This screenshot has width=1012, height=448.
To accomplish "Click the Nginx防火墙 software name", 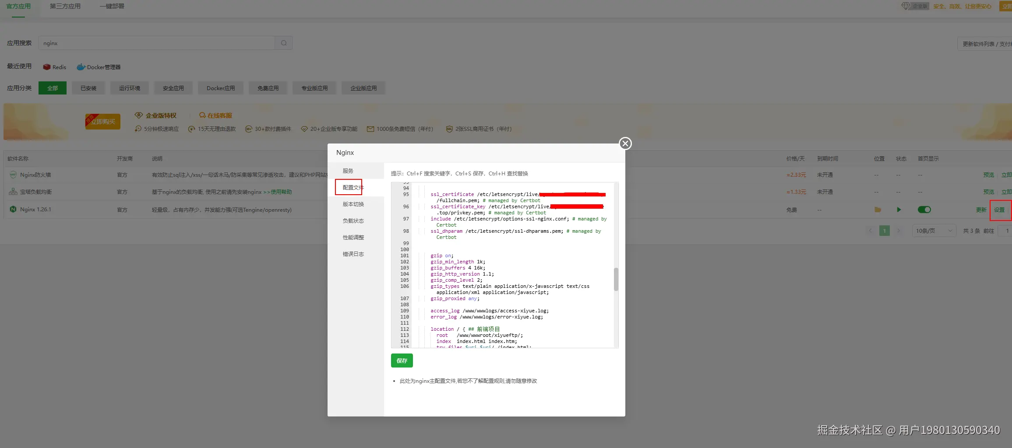I will click(35, 175).
